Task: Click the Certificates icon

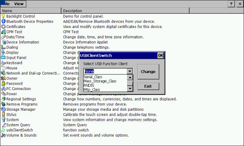Action: (3, 26)
